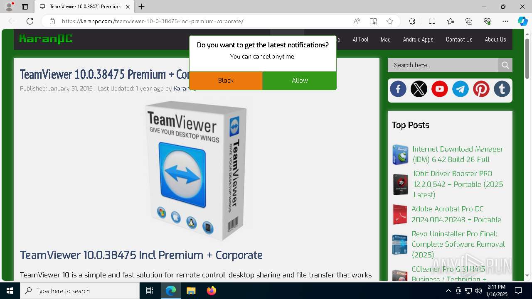
Task: Open Browser essentials icon
Action: (x=487, y=21)
